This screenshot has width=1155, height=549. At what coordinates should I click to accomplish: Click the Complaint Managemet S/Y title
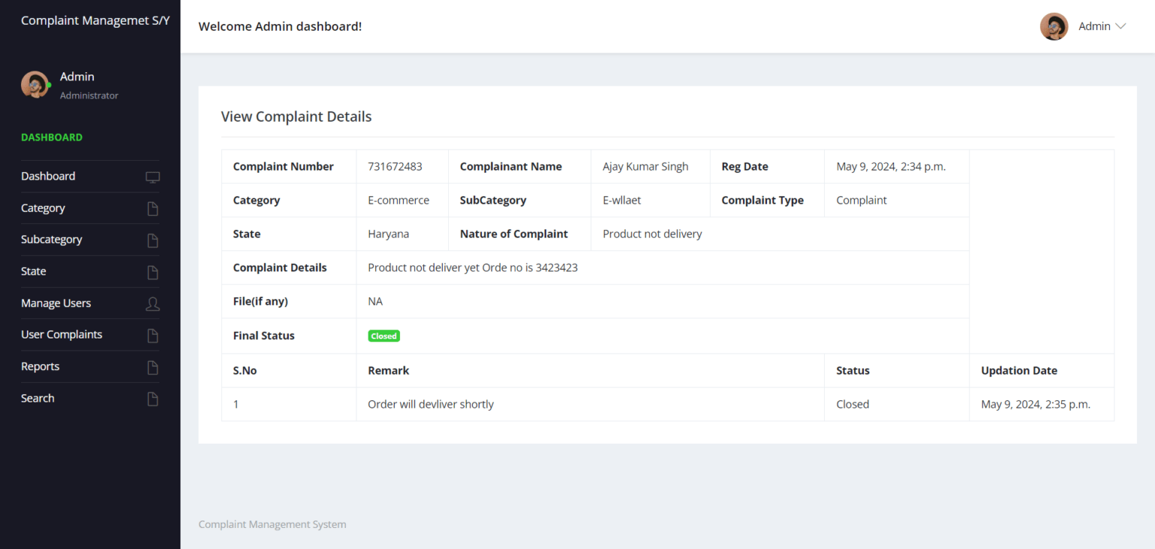click(x=95, y=20)
